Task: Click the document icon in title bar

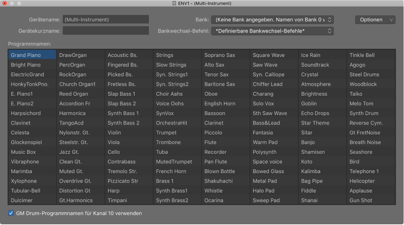Action: [174, 3]
